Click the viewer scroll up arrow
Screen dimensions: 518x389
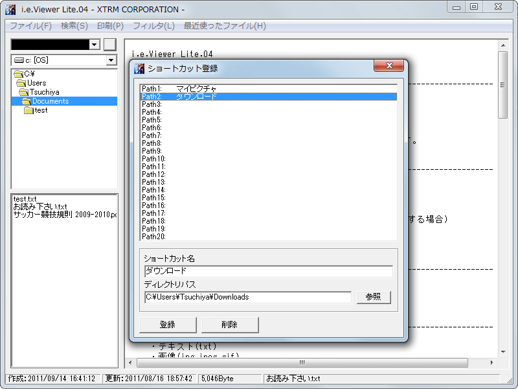(503, 45)
